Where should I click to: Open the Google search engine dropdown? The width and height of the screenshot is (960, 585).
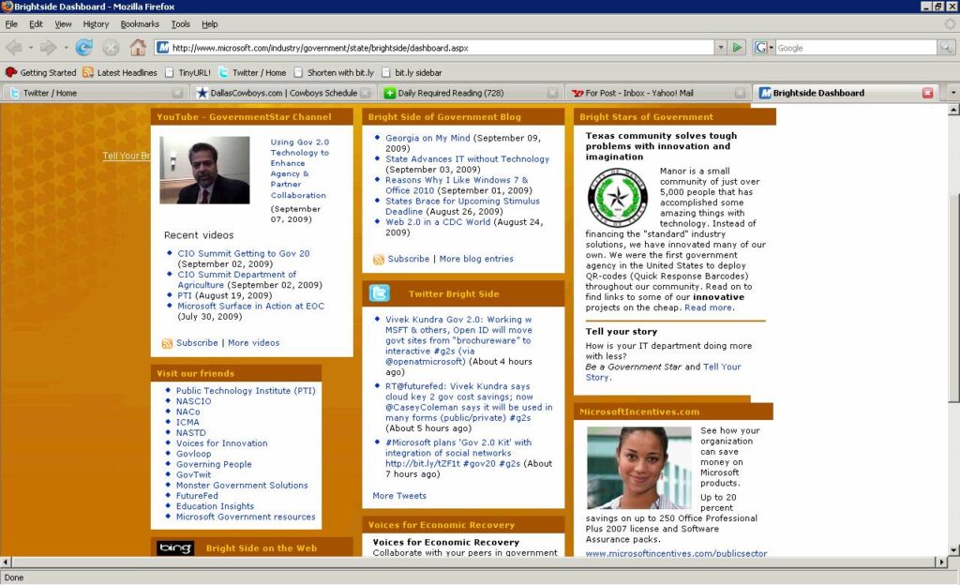click(764, 48)
